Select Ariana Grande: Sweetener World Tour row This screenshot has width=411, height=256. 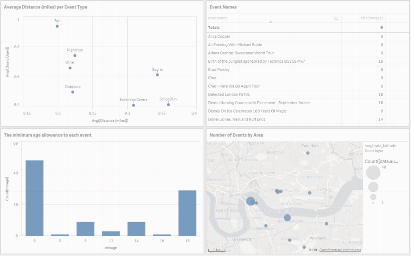pos(296,53)
